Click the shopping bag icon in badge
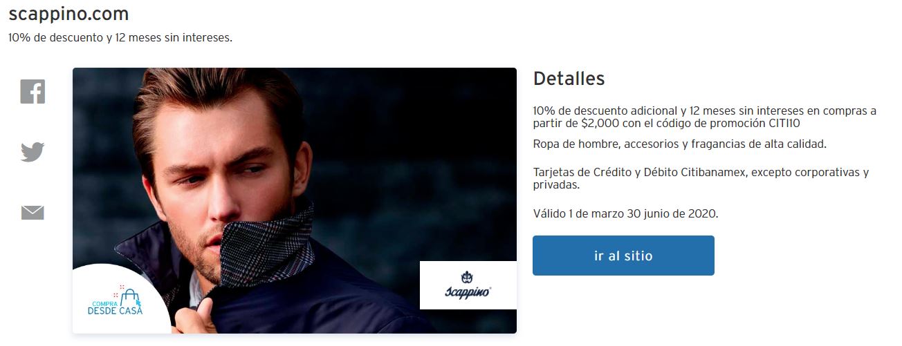This screenshot has height=346, width=902. tap(130, 298)
